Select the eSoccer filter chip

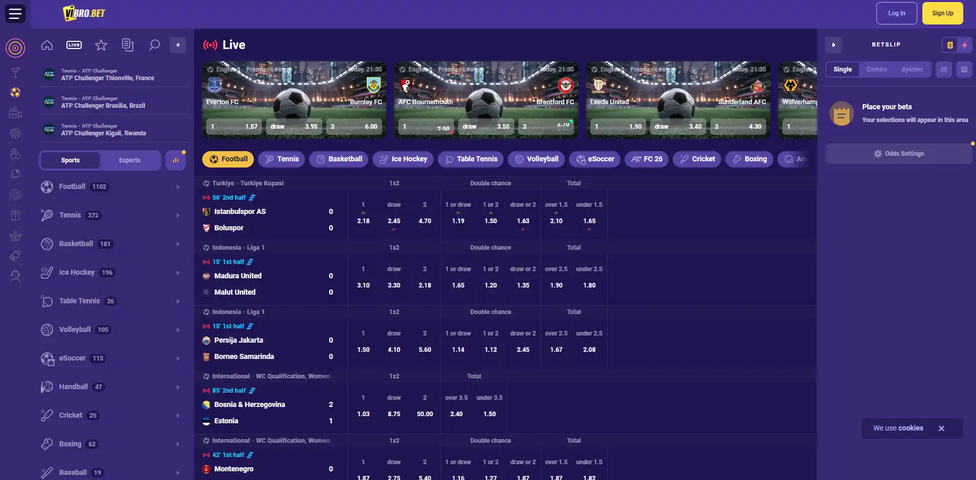[x=595, y=159]
